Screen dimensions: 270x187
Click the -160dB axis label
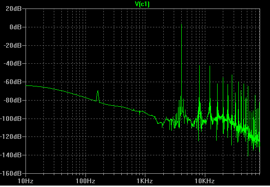(11, 173)
